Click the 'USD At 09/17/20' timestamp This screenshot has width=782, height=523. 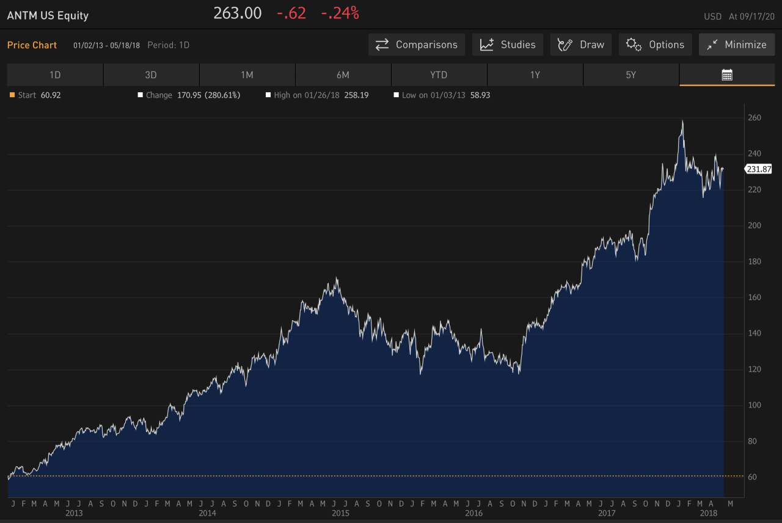tap(739, 16)
